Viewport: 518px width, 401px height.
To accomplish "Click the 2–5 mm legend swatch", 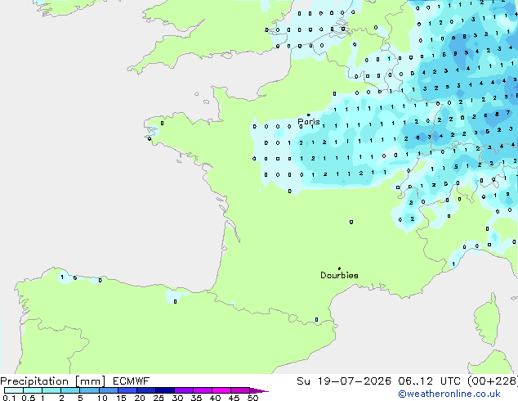I will [x=70, y=390].
